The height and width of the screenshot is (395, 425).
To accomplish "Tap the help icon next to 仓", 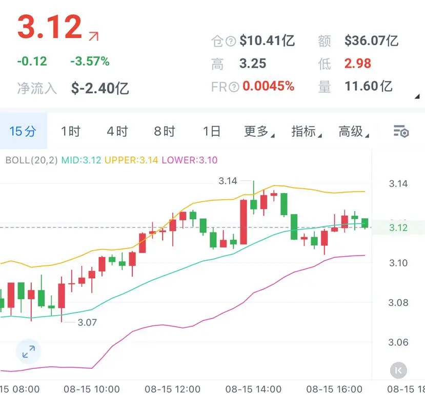I will (x=231, y=41).
